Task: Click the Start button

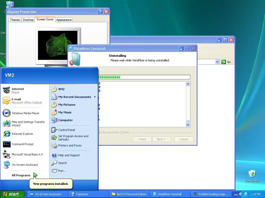Action: (x=12, y=194)
